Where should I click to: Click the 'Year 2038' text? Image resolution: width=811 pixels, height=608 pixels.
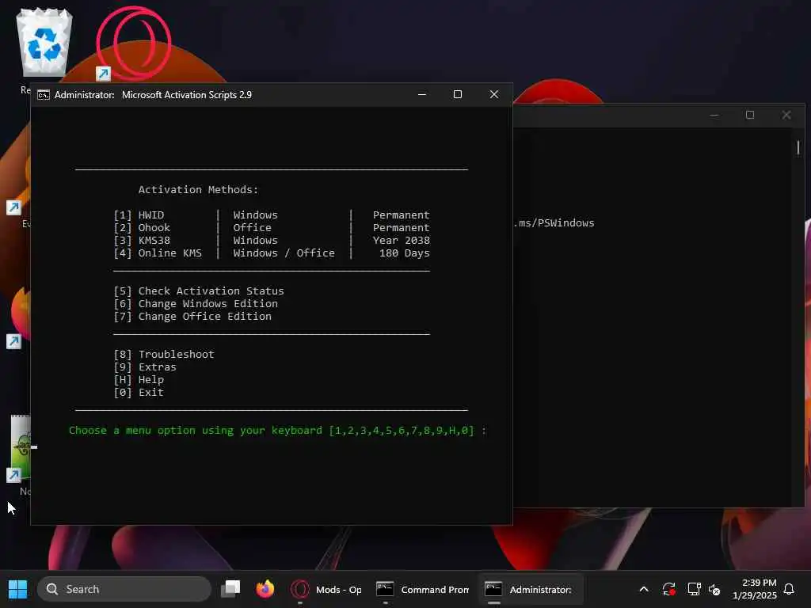[x=402, y=241]
